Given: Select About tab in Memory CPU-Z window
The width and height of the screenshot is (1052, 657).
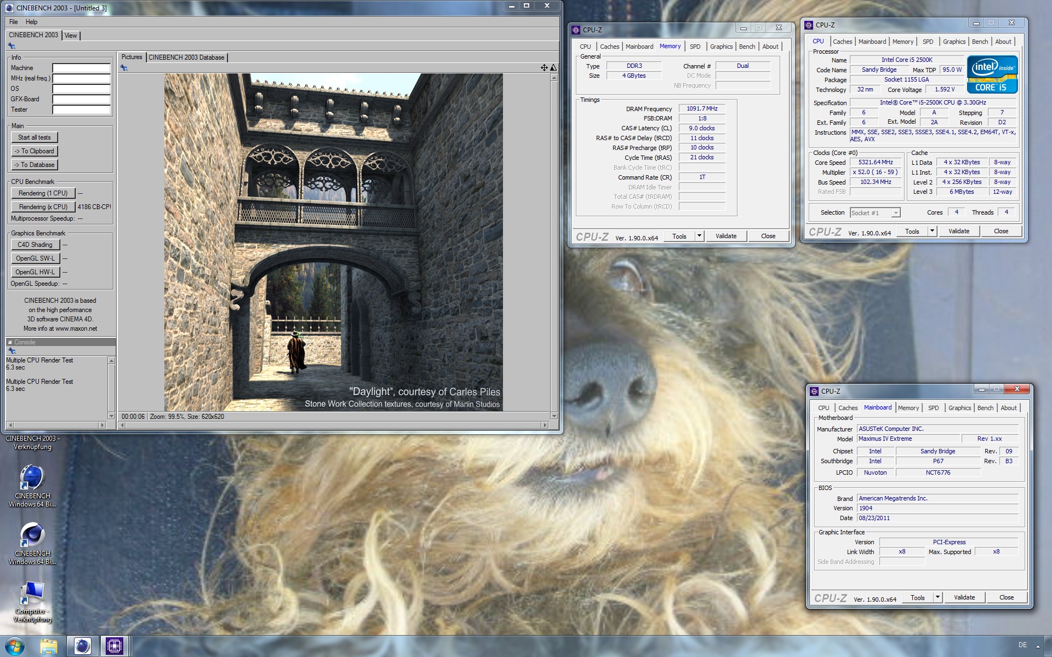Looking at the screenshot, I should click(x=770, y=47).
